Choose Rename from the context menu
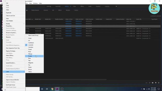Image resolution: width=162 pixels, height=91 pixels. pyautogui.click(x=8, y=37)
